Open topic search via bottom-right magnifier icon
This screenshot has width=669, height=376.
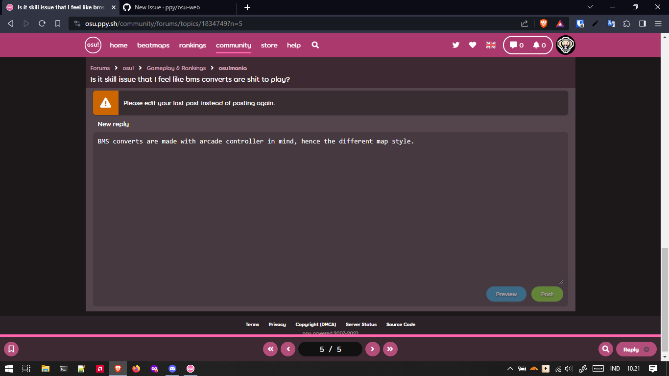pos(605,349)
